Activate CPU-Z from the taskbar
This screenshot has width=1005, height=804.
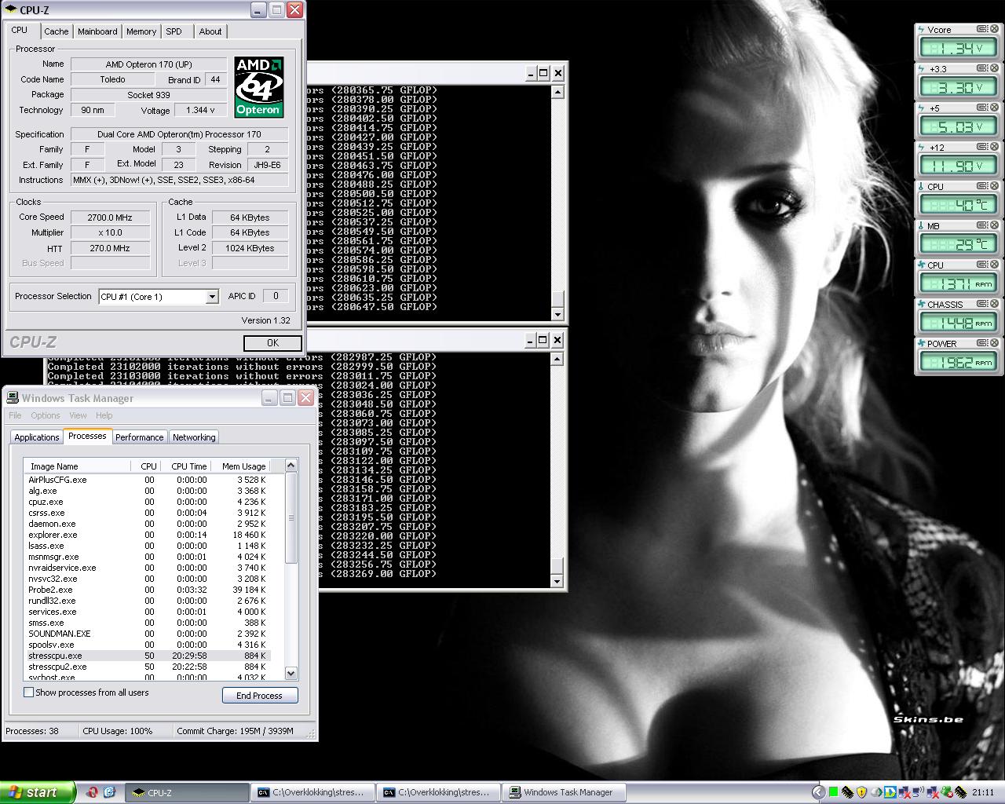[187, 793]
